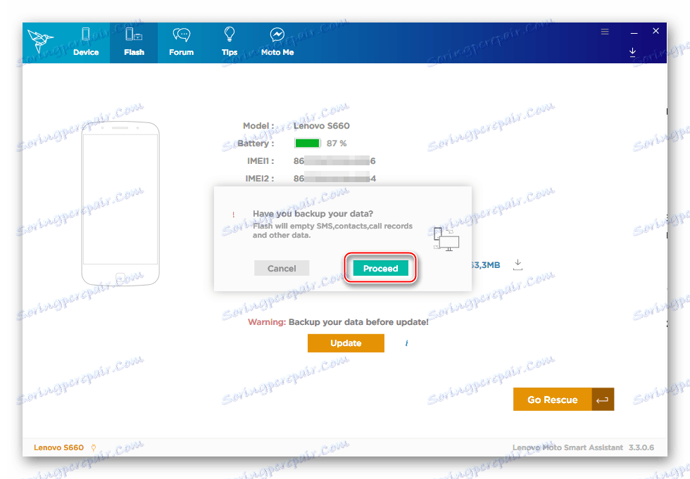
Task: Click the 87 % battery text
Action: (x=337, y=143)
